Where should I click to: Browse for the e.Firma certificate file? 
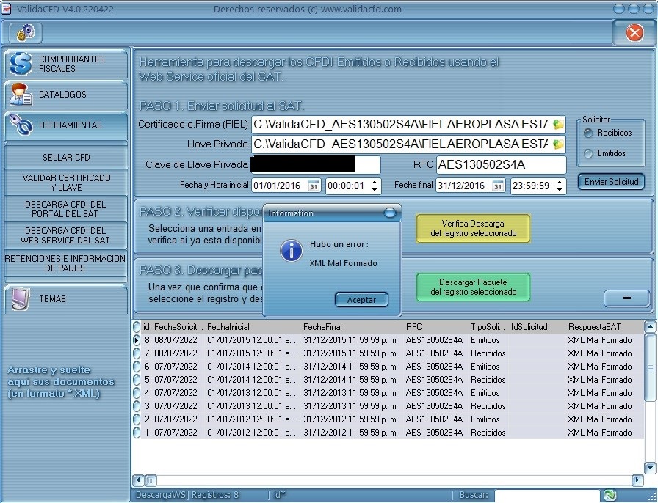(558, 125)
